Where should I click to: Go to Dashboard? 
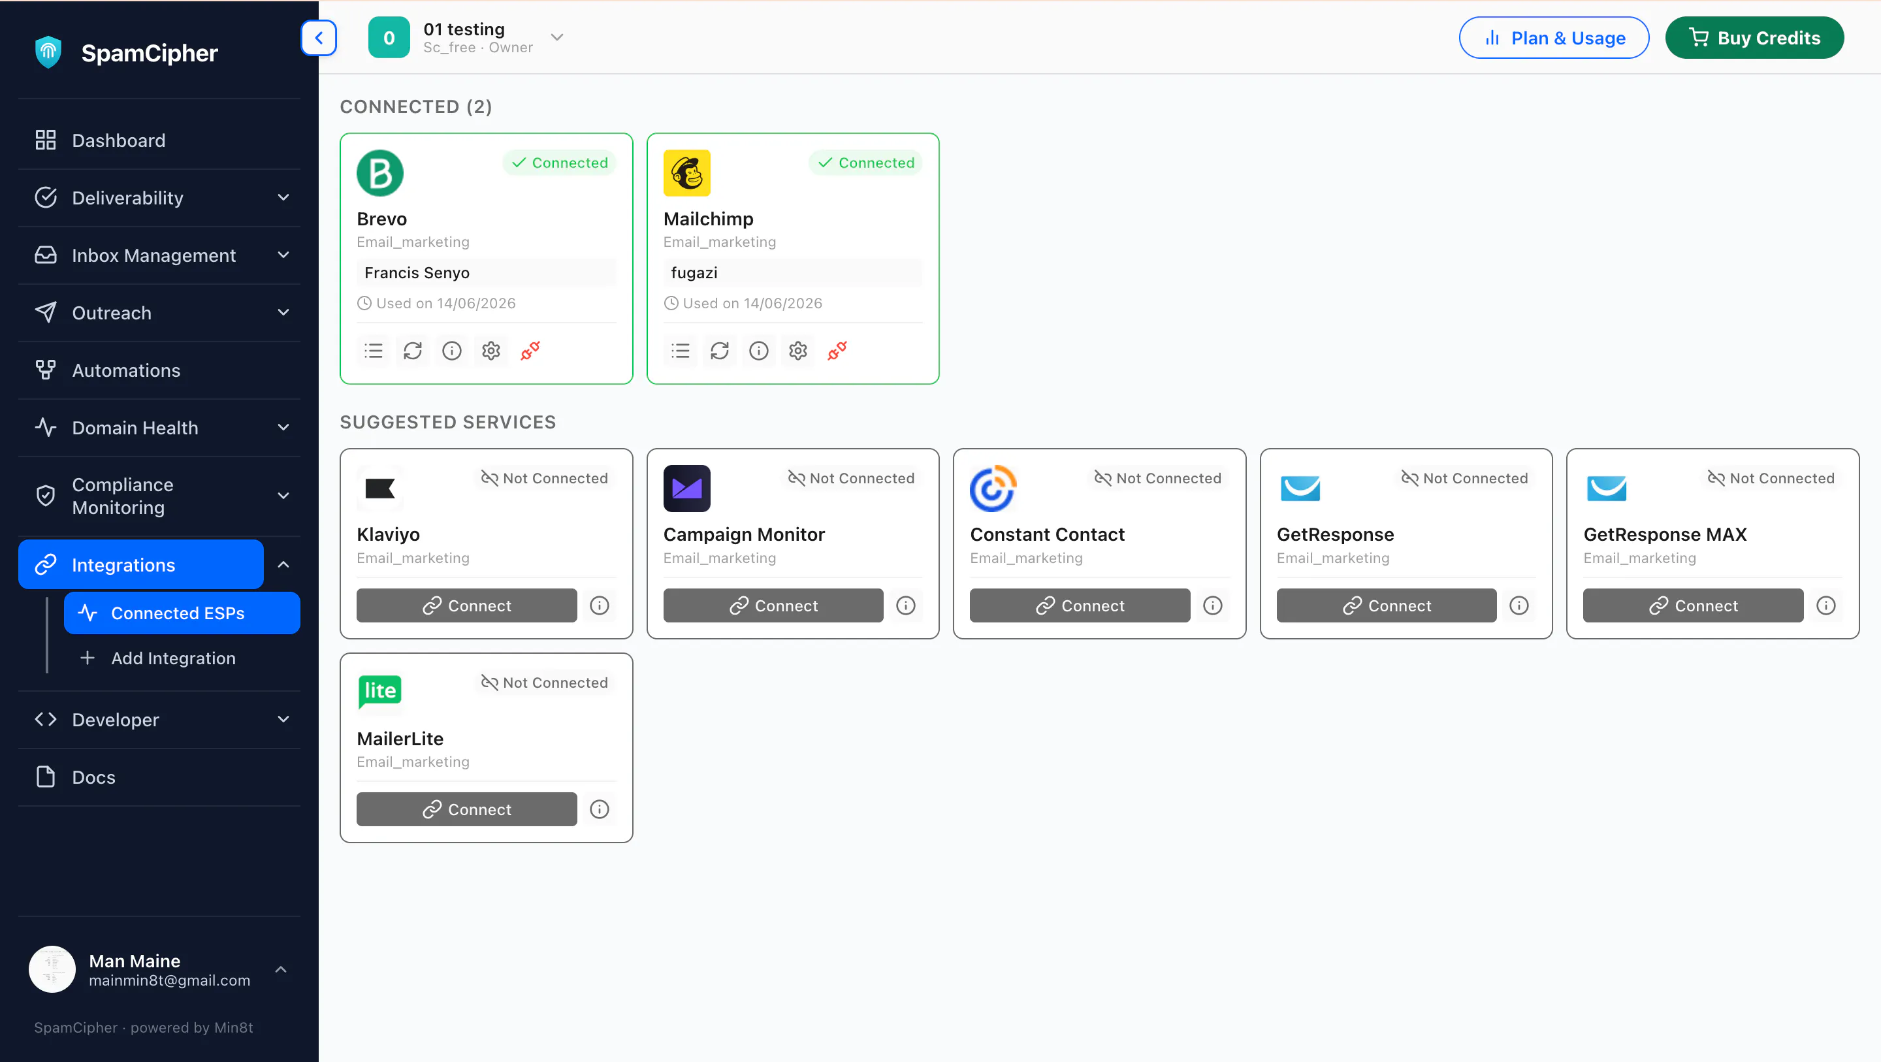coord(159,140)
